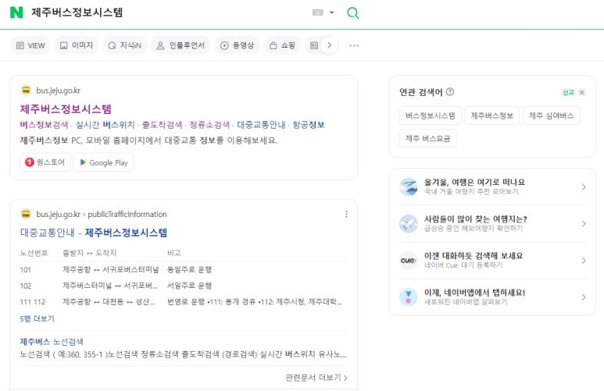
Task: Open the on-screen keyboard icon
Action: pyautogui.click(x=317, y=12)
